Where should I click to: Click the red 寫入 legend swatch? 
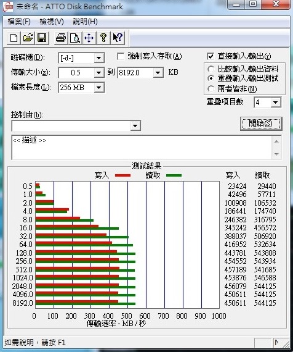(122, 175)
